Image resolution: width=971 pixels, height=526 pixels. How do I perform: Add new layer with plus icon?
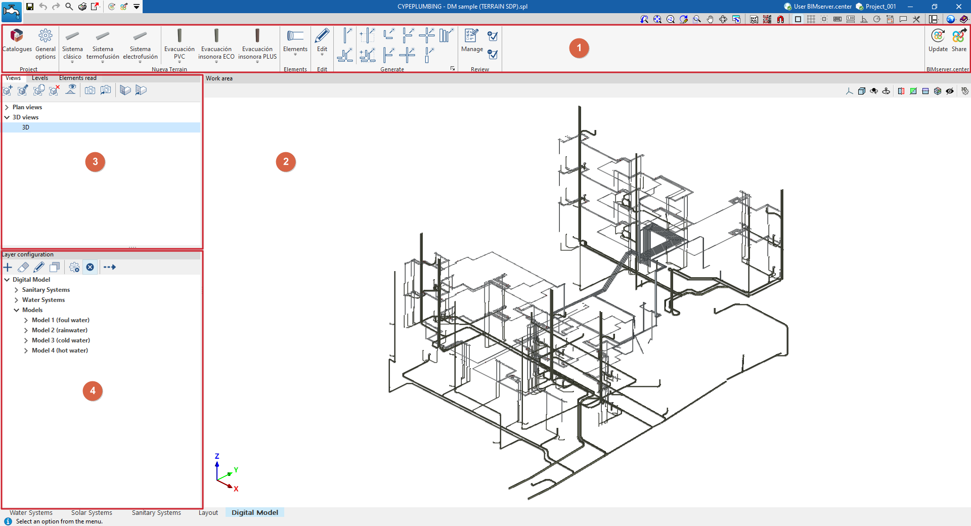coord(8,267)
